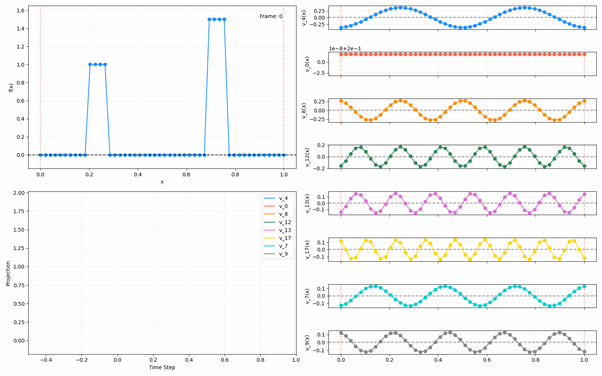Viewport: 602px width, 376px height.
Task: Select the red v_0 legend line swatch
Action: pyautogui.click(x=269, y=206)
